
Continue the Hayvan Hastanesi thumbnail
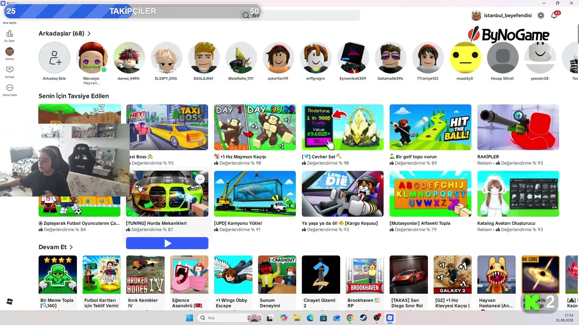tap(497, 274)
